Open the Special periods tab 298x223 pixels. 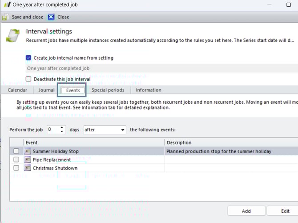[x=108, y=90]
